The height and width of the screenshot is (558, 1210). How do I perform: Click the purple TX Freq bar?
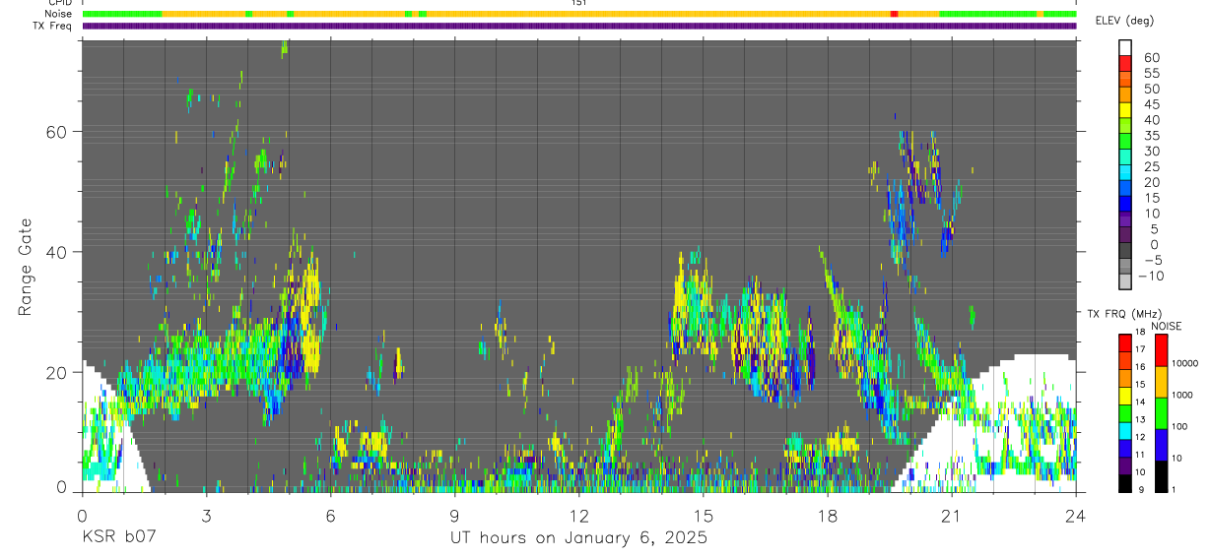(x=579, y=26)
